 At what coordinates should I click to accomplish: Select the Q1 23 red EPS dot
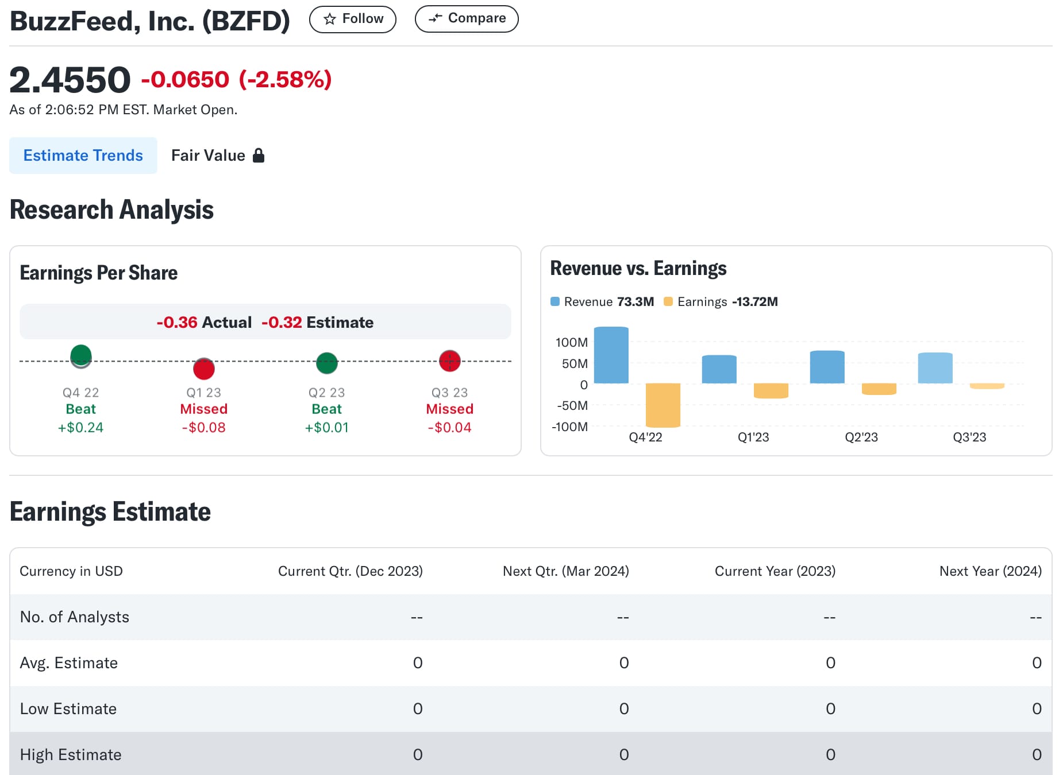click(x=204, y=369)
